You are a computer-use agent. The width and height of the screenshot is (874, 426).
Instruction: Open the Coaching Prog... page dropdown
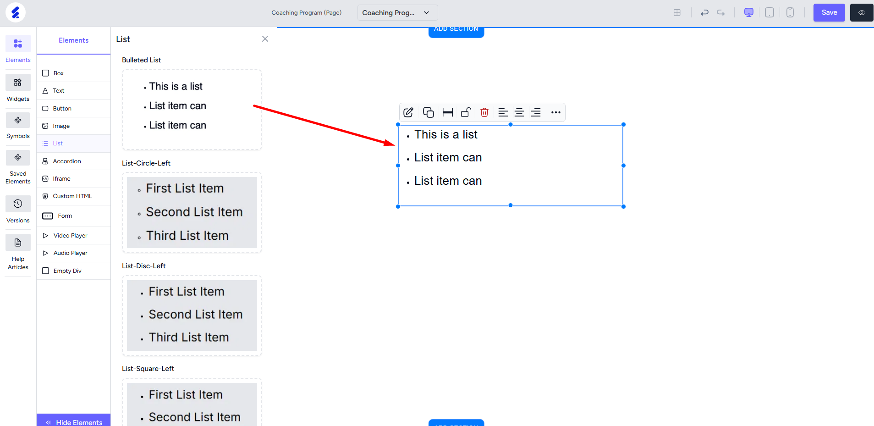pyautogui.click(x=397, y=12)
